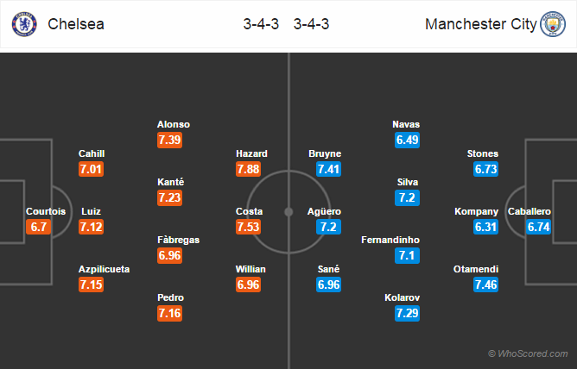Click the WhoScored.com watermark

pyautogui.click(x=528, y=353)
